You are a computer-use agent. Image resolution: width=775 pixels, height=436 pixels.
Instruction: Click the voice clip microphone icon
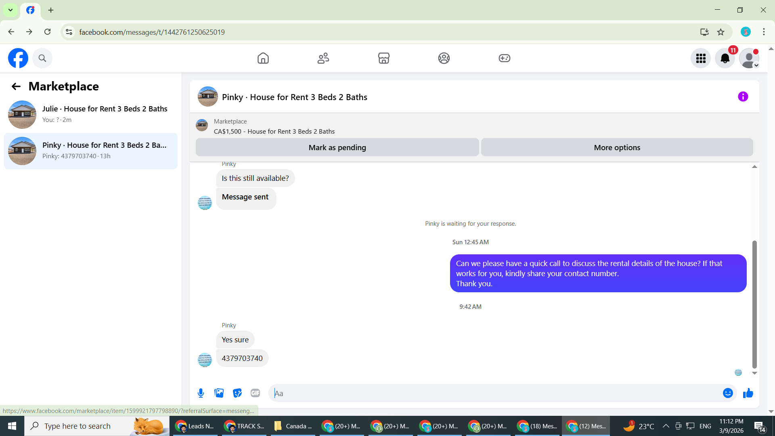pyautogui.click(x=201, y=393)
